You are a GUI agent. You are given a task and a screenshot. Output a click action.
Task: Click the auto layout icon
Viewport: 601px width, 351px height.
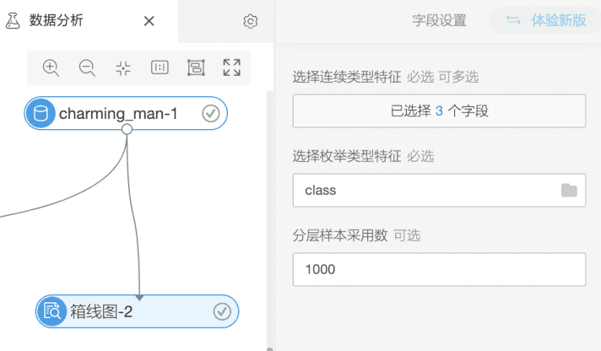[x=196, y=67]
